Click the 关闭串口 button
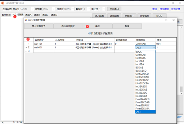The width and height of the screenshot is (184, 124). pos(114,9)
